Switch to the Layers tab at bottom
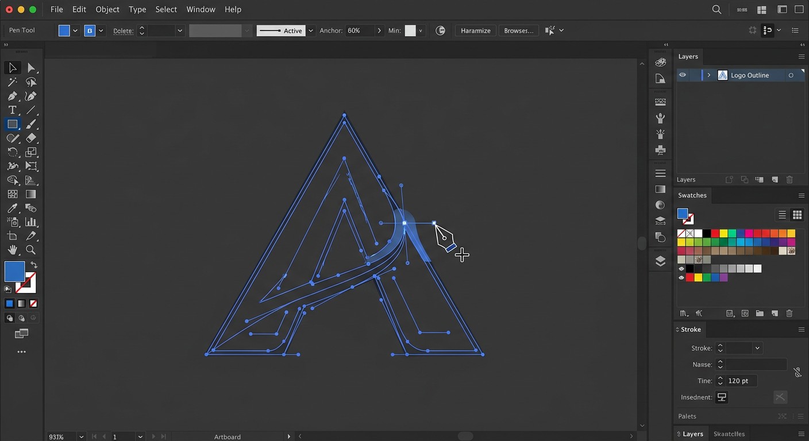The width and height of the screenshot is (809, 441). 692,434
